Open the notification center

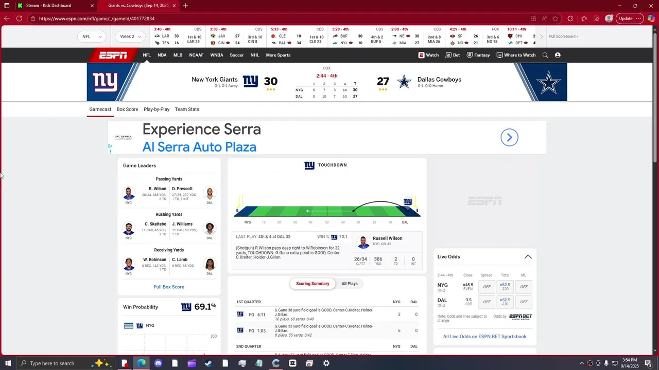[649, 363]
